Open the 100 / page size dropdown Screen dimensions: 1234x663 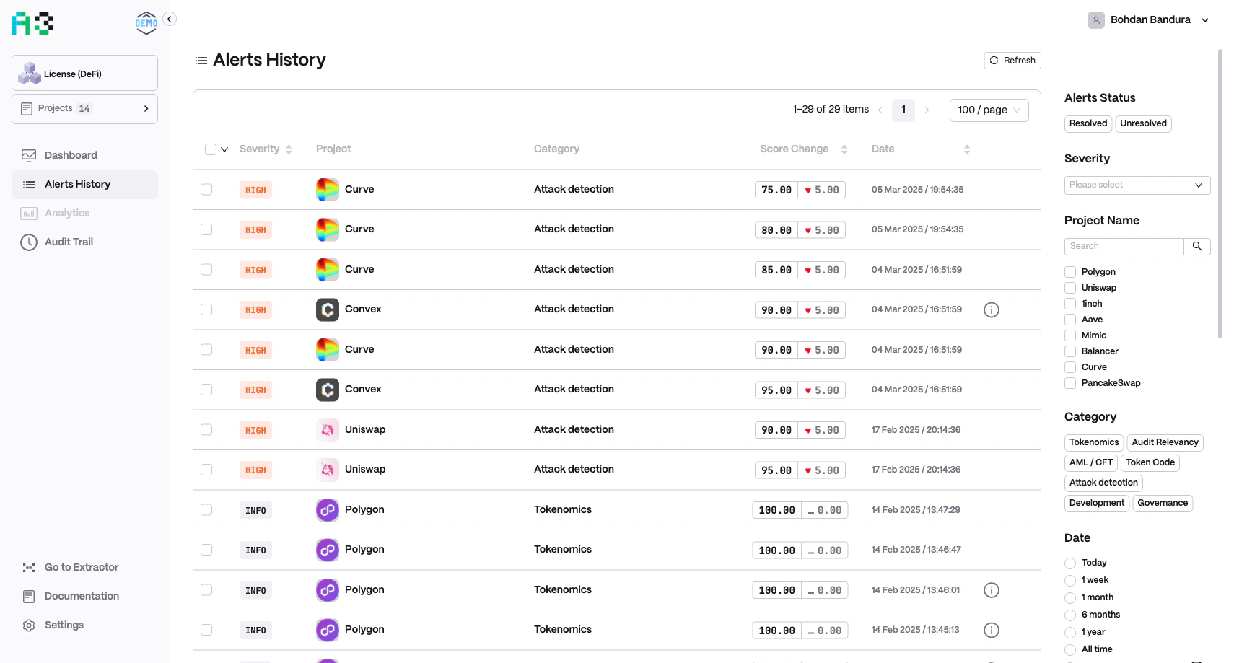coord(989,110)
